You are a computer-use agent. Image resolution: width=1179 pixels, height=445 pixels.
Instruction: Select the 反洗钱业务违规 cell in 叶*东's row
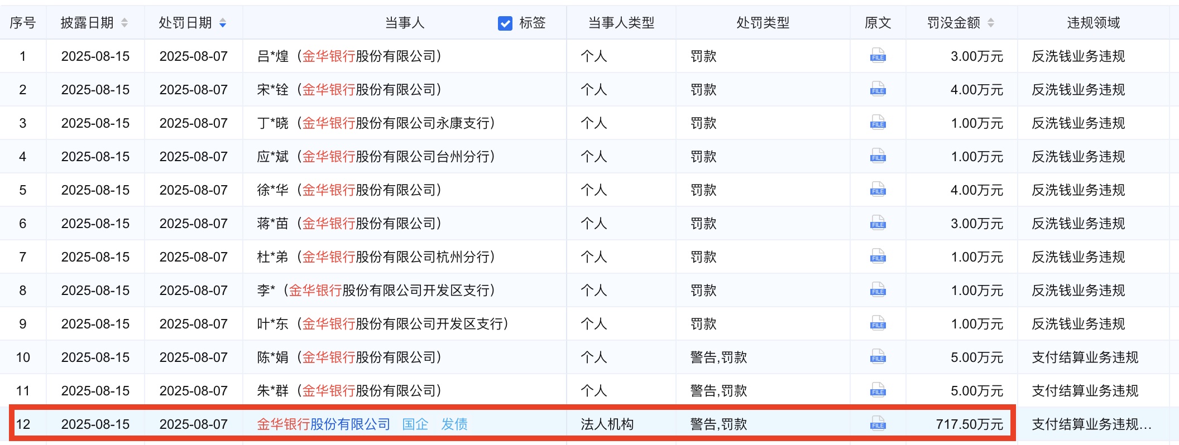click(1079, 324)
